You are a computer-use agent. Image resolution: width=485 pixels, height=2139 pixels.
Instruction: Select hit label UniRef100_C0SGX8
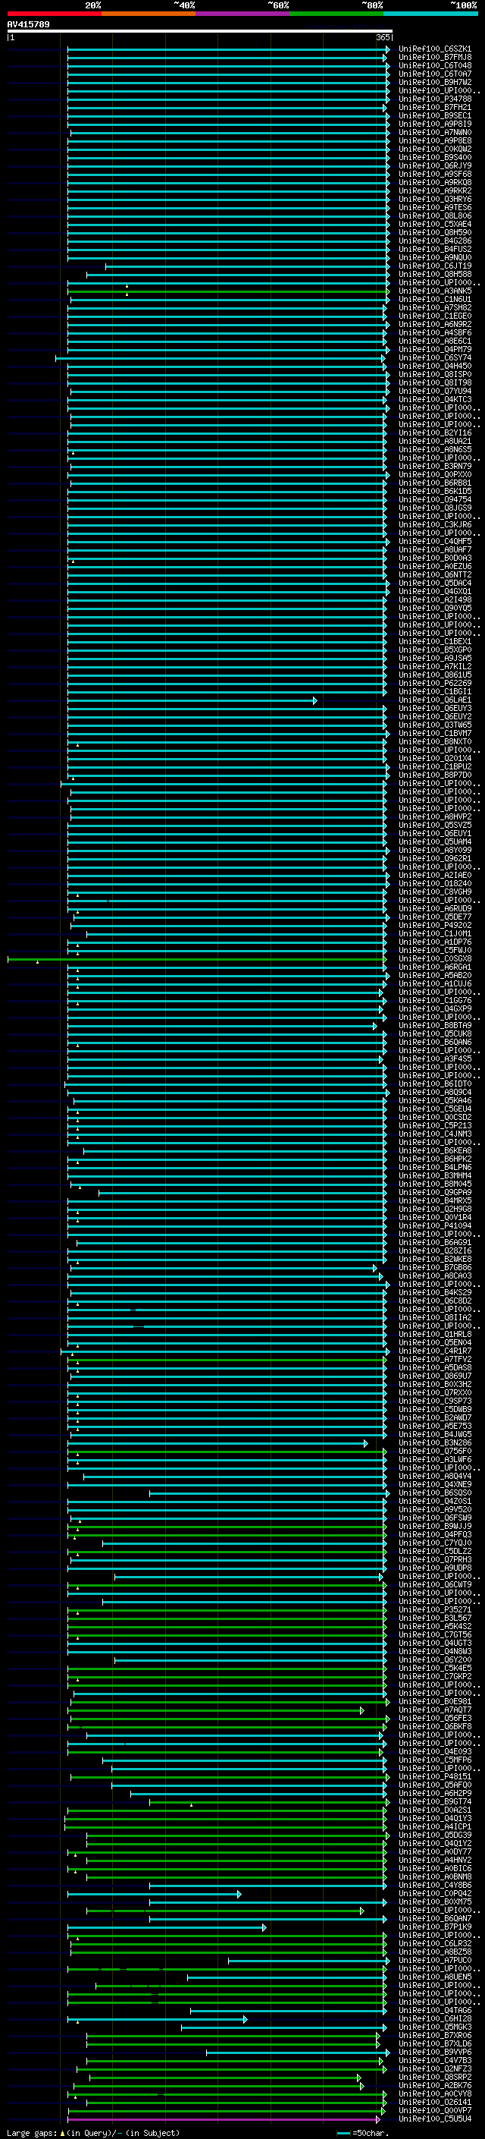434,958
